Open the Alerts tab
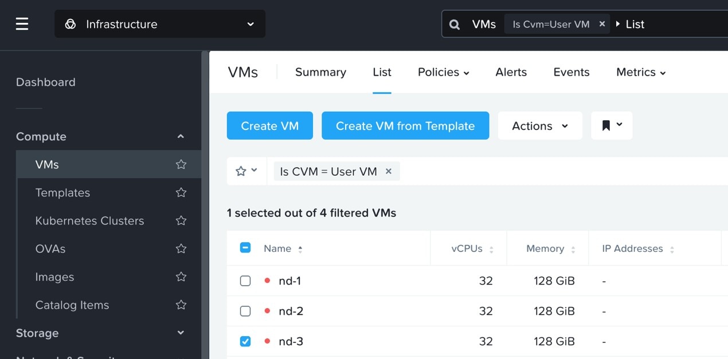The image size is (728, 359). [x=511, y=72]
